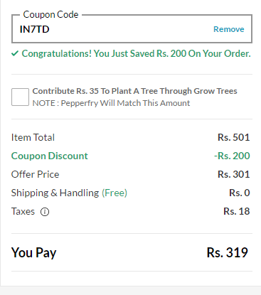Click the Rs. 301 offer price amount

point(234,174)
